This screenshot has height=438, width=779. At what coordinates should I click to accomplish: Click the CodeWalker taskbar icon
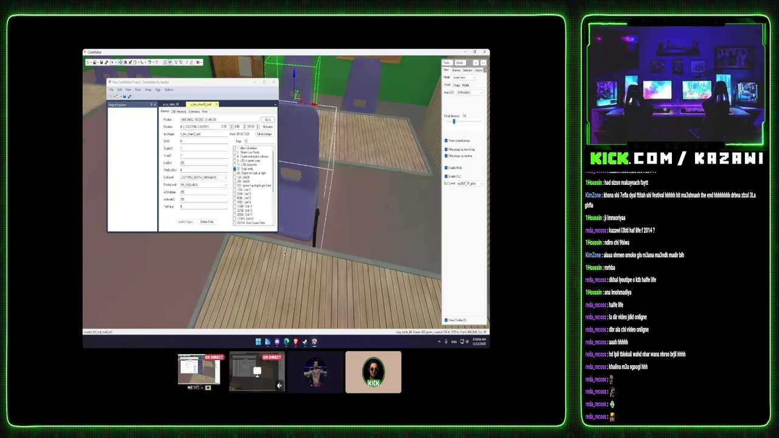314,342
